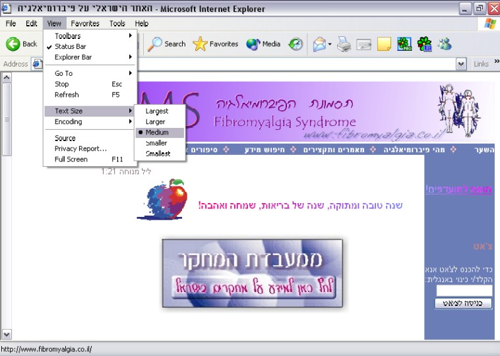Click the scrollbar down arrow
Image resolution: width=500 pixels, height=356 pixels.
[x=7, y=334]
